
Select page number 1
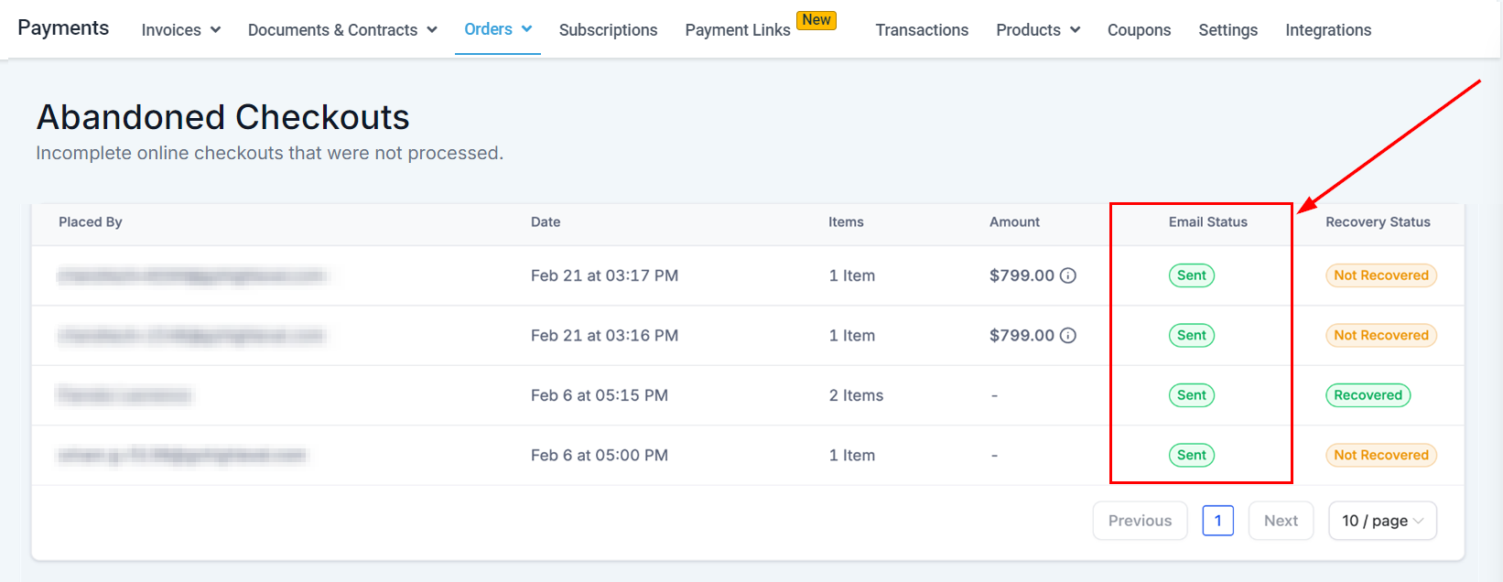1217,521
